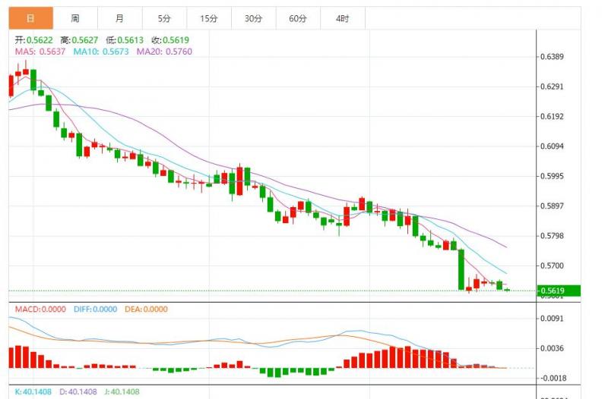The image size is (608, 399).
Task: Click the 0.0091 MACD axis label
Action: point(553,319)
